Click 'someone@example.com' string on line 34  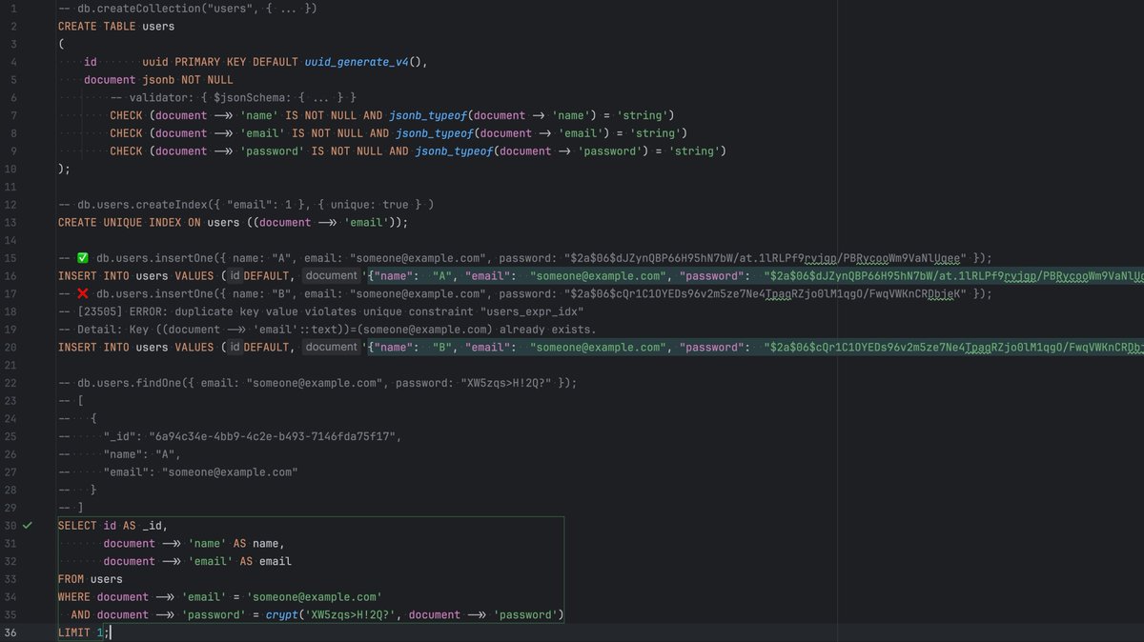coord(314,596)
